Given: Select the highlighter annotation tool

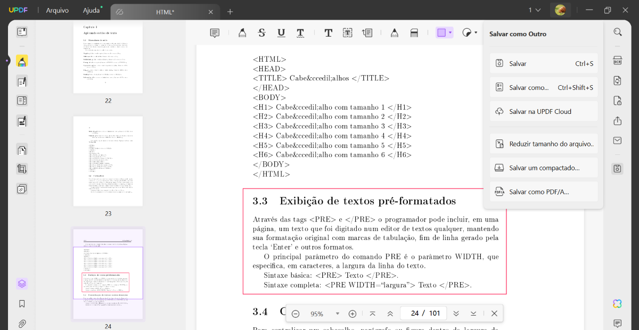Looking at the screenshot, I should point(242,32).
